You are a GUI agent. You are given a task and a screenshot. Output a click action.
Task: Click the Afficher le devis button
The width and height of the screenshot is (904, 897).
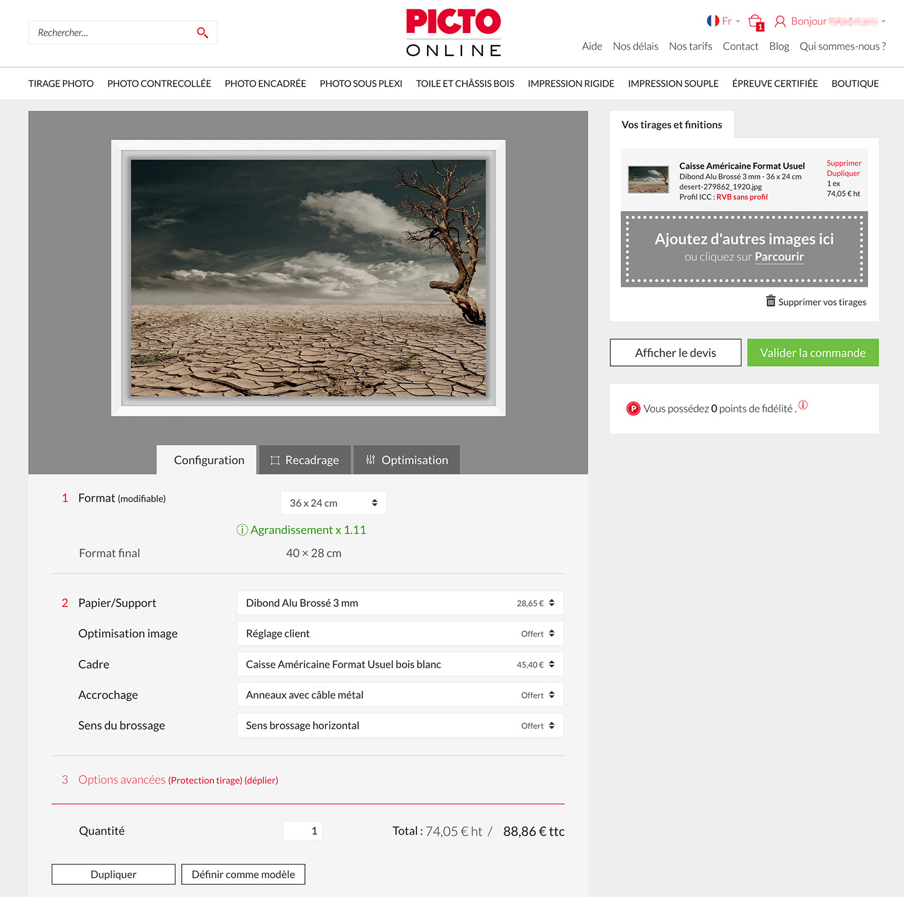(675, 353)
